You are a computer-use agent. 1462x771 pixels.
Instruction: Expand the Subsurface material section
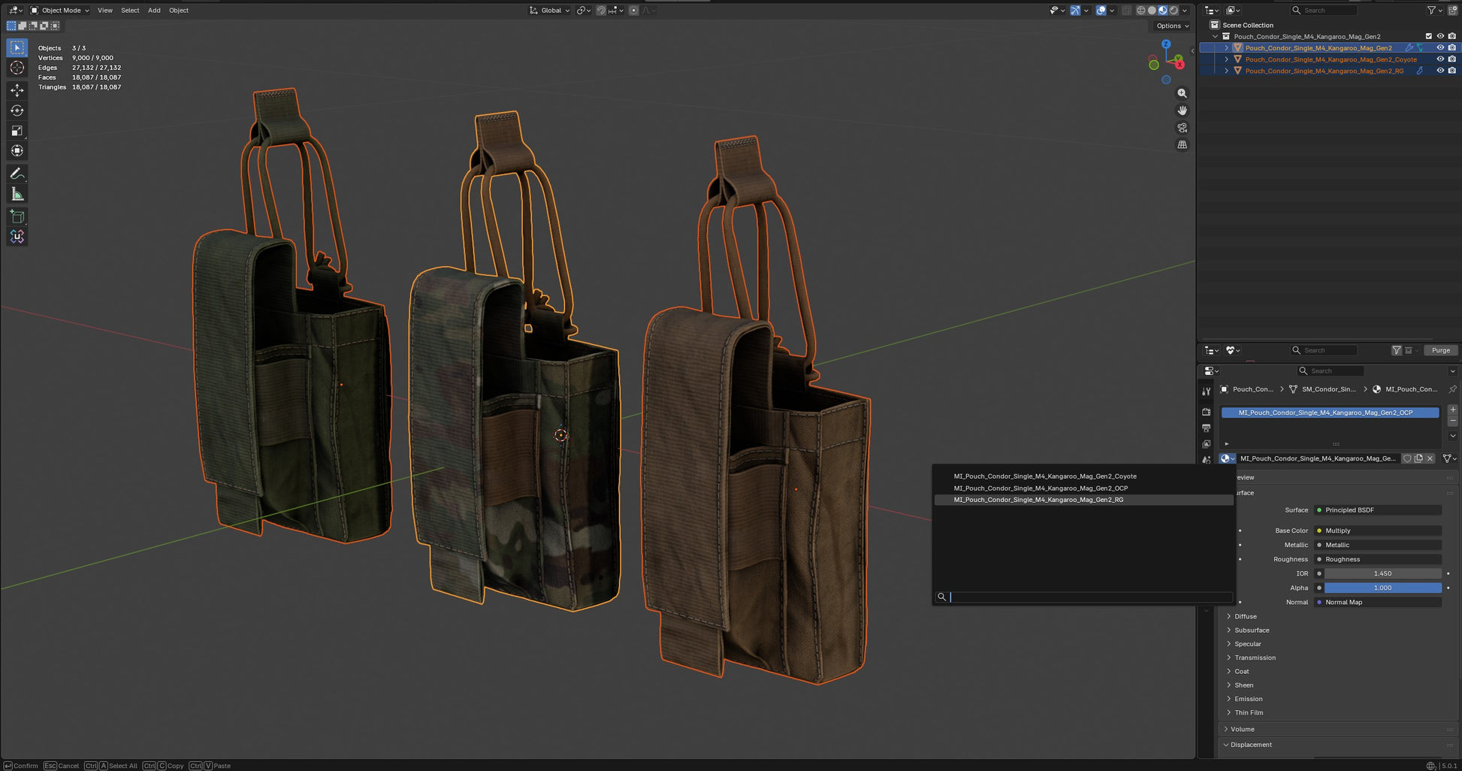tap(1252, 630)
